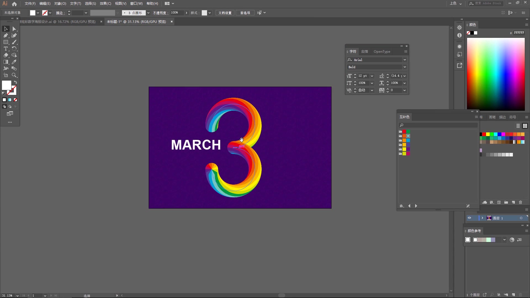Expand the leading value dropdown 14.4

click(x=405, y=76)
